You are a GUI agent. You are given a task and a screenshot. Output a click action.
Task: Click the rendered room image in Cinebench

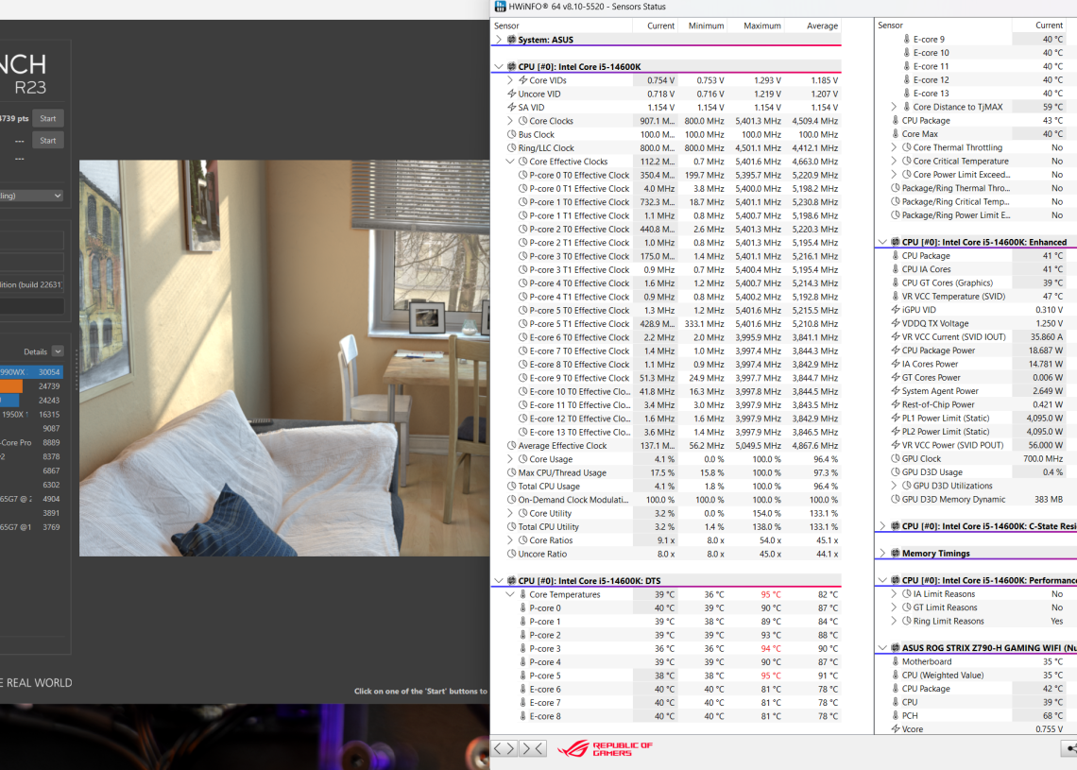[x=284, y=358]
